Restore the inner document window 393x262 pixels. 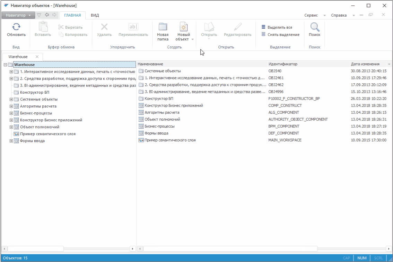click(370, 15)
